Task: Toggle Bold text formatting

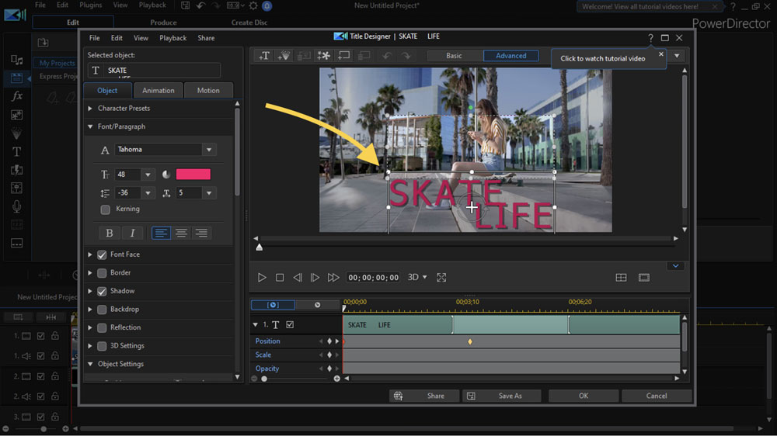Action: (109, 233)
